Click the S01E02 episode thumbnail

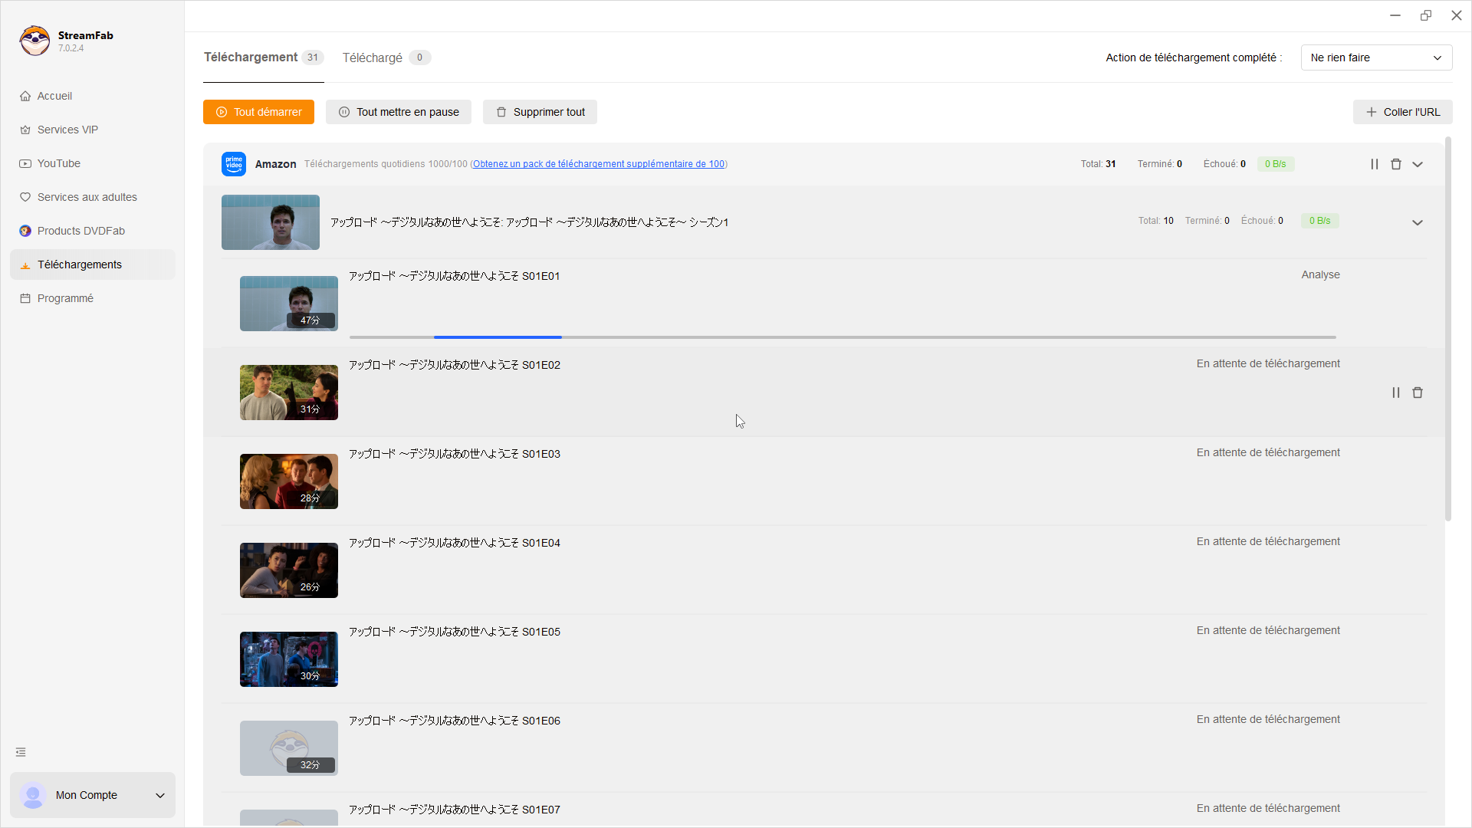pyautogui.click(x=289, y=393)
